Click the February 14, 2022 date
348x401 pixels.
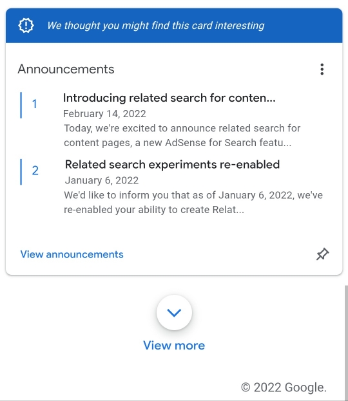(104, 114)
